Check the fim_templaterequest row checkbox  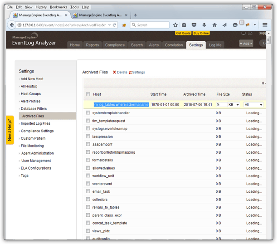tap(88, 121)
